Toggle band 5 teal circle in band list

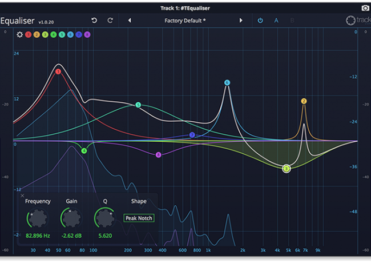tap(62, 35)
